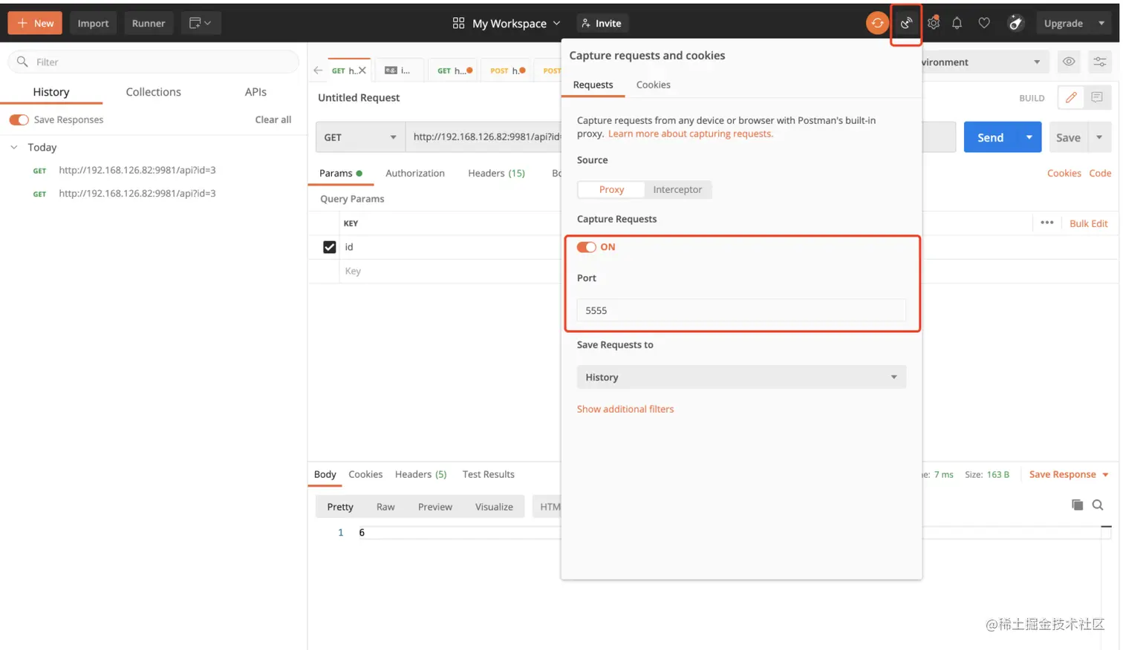Open the Save Requests to History dropdown
Screen dimensions: 1123x650
pyautogui.click(x=741, y=377)
